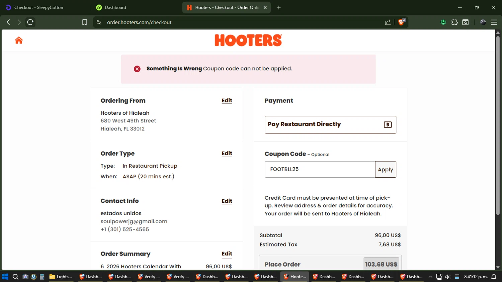Select the Hoote... Brave window in the taskbar
Image resolution: width=502 pixels, height=282 pixels.
295,277
